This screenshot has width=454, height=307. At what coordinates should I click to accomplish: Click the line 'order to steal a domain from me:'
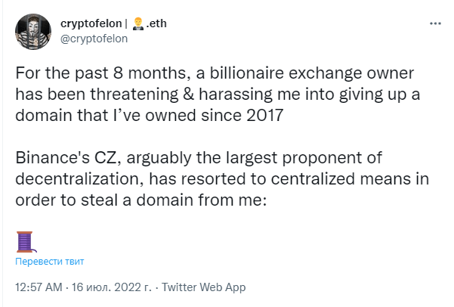coord(141,200)
